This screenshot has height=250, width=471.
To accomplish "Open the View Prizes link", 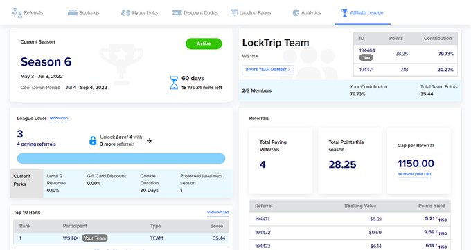I will click(x=217, y=212).
